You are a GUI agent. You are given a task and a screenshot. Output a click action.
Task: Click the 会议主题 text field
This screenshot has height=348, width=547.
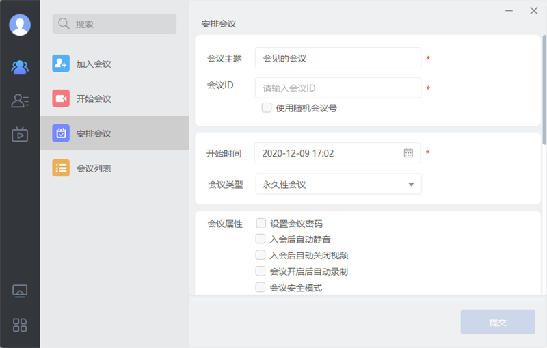338,58
